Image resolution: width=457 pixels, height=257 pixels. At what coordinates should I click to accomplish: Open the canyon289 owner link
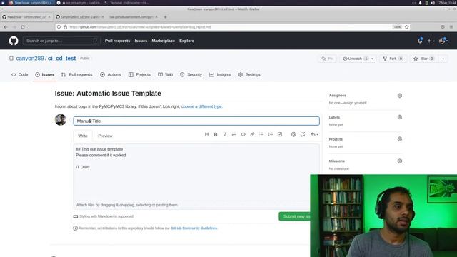coord(30,59)
